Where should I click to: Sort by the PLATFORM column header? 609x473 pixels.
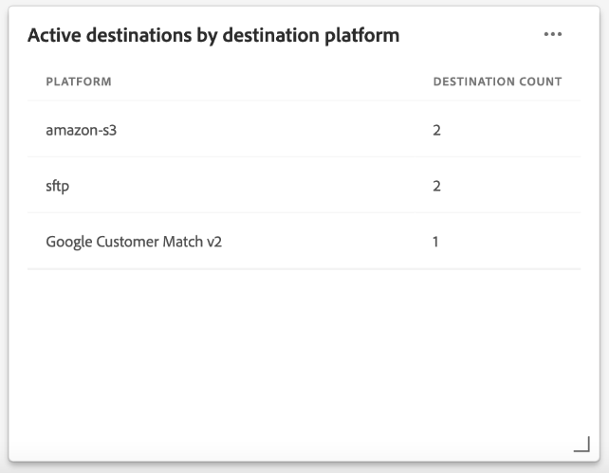tap(79, 82)
